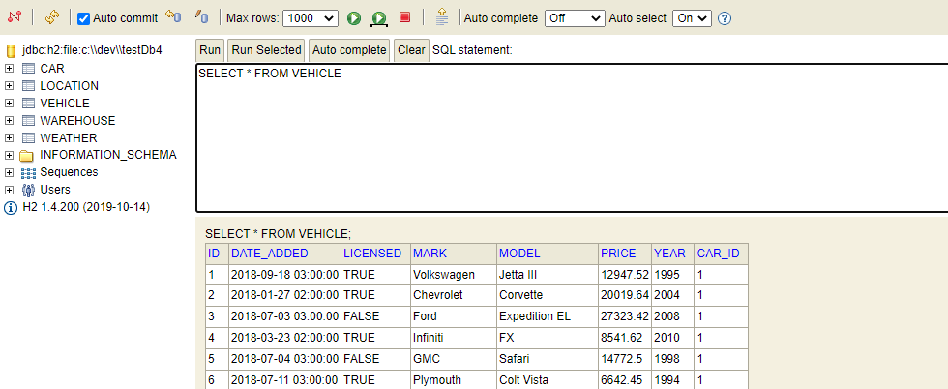Click the Clear button
948x389 pixels.
click(x=411, y=50)
